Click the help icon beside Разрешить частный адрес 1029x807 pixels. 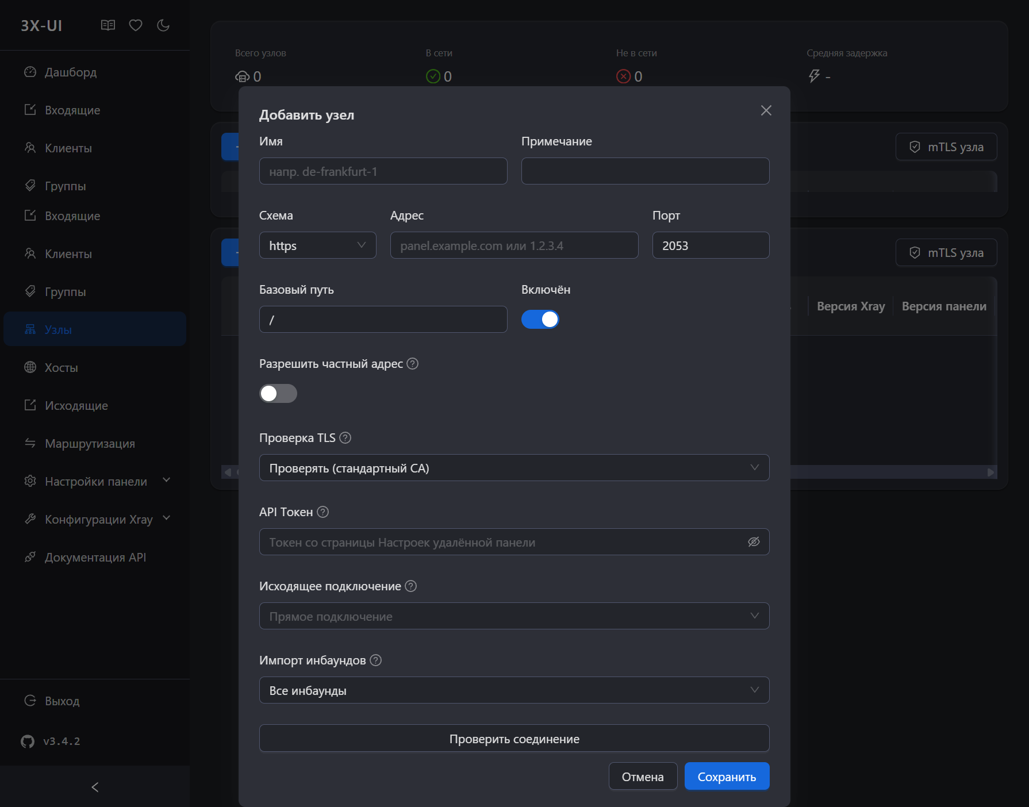click(x=412, y=364)
